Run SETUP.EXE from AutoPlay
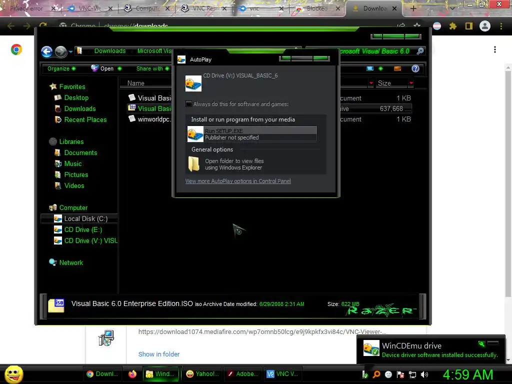Image resolution: width=512 pixels, height=384 pixels. tap(252, 134)
